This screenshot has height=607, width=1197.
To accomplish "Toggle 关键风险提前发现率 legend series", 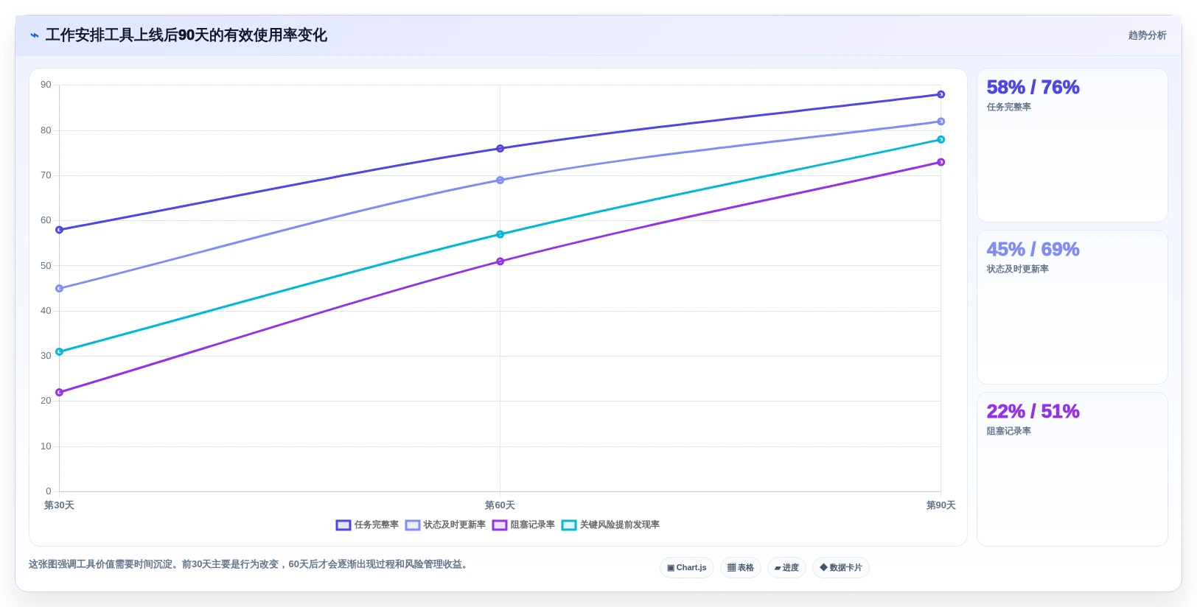I will pyautogui.click(x=610, y=525).
